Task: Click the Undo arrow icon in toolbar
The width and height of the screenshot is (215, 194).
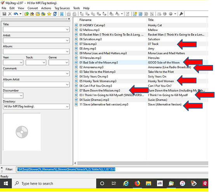Action: (x=16, y=14)
